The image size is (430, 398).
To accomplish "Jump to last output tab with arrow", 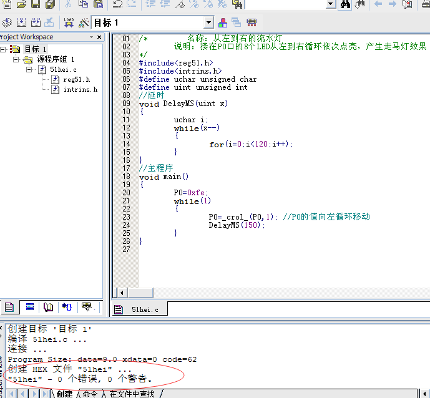I will [45, 394].
